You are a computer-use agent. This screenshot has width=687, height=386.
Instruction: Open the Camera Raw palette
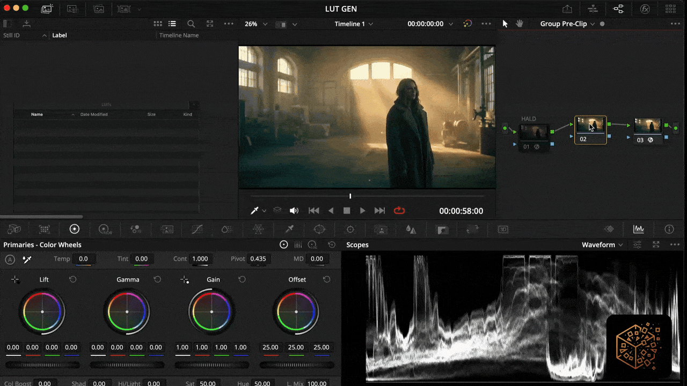tap(14, 229)
